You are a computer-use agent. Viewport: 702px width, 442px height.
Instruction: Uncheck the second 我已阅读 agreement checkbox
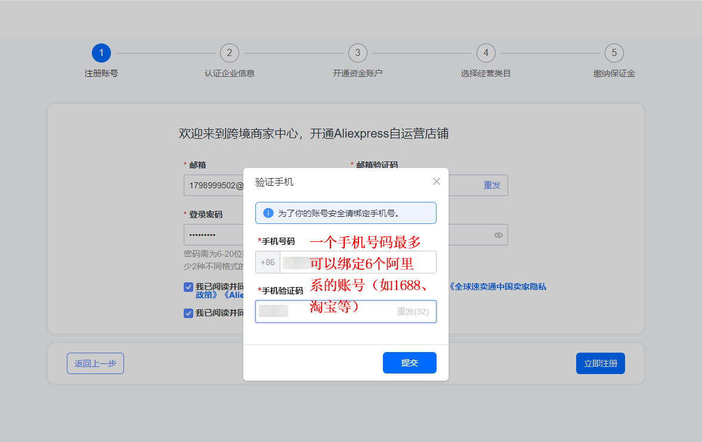click(x=188, y=313)
